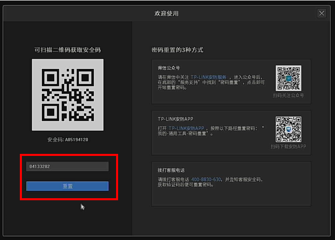The width and height of the screenshot is (335, 240).
Task: Click the blue 重置 button
Action: [x=67, y=186]
